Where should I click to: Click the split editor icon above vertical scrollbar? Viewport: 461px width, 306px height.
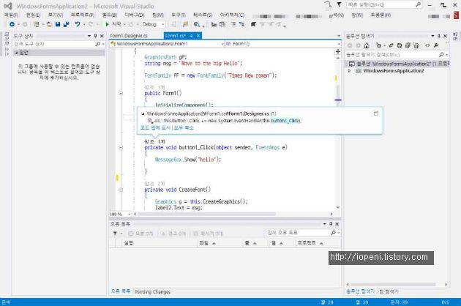point(338,51)
